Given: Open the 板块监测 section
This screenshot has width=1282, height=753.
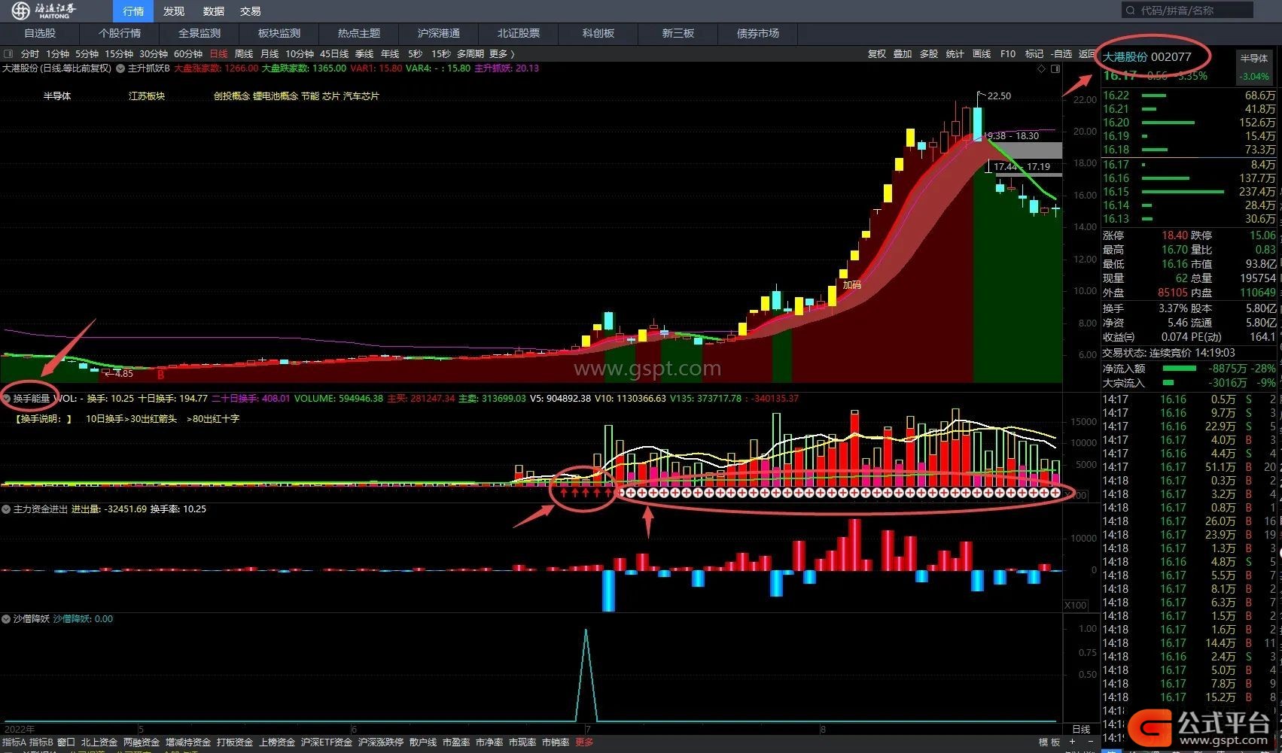Looking at the screenshot, I should 279,33.
